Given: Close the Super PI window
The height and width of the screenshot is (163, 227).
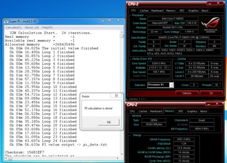Looking at the screenshot, I should coord(118,20).
